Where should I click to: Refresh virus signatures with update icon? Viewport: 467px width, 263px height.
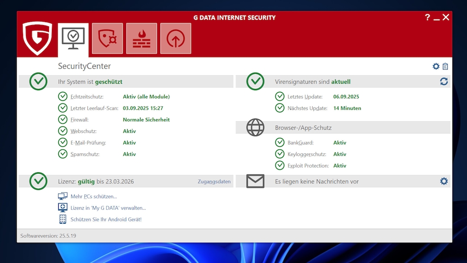[444, 81]
